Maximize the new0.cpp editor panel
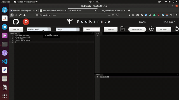This screenshot has width=179, height=100. (92, 33)
